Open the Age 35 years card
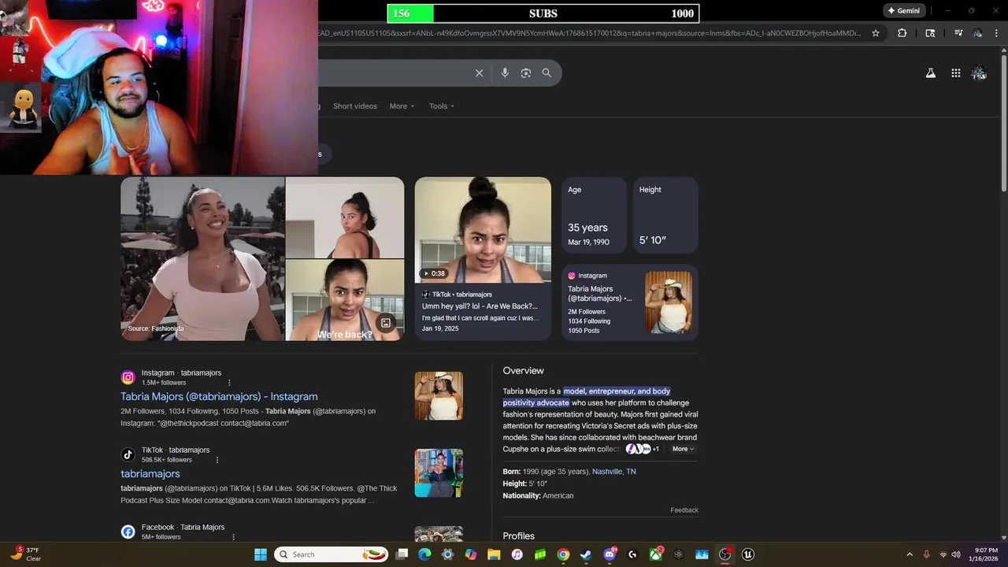This screenshot has width=1008, height=567. 595,215
